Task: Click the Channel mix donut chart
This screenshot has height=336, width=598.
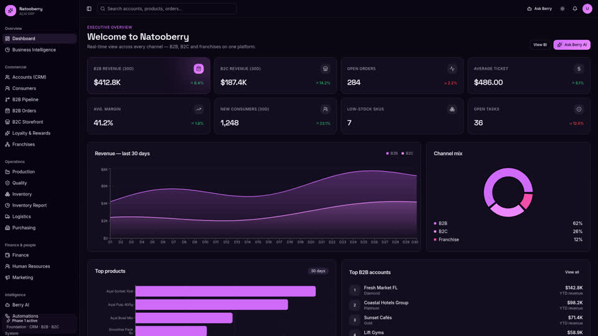Action: 508,192
